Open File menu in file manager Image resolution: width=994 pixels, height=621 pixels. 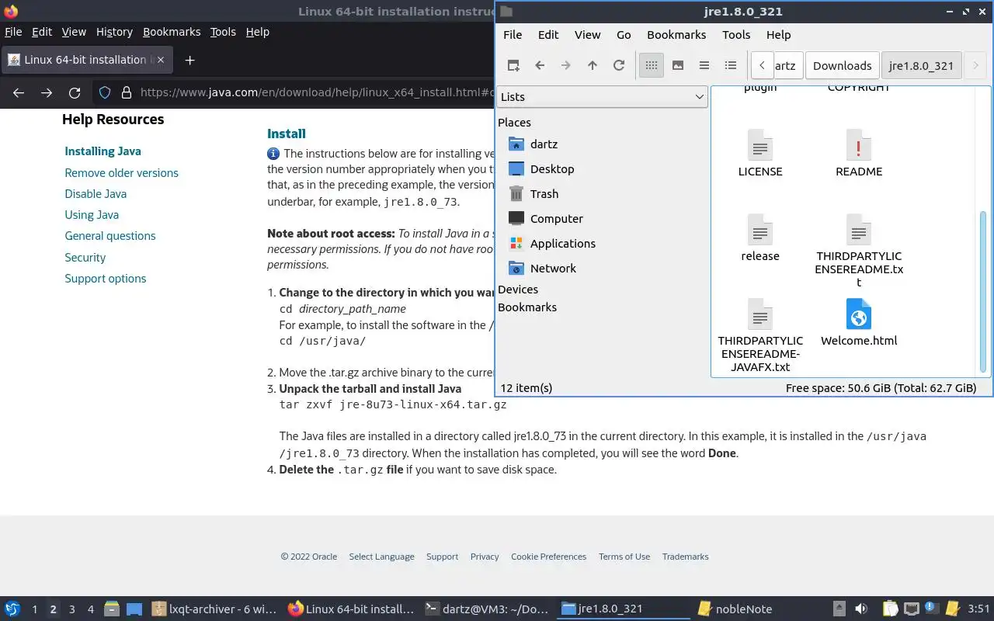coord(513,35)
